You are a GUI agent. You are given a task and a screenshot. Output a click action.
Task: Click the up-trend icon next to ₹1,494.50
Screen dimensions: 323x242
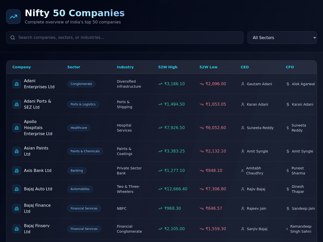pos(160,104)
